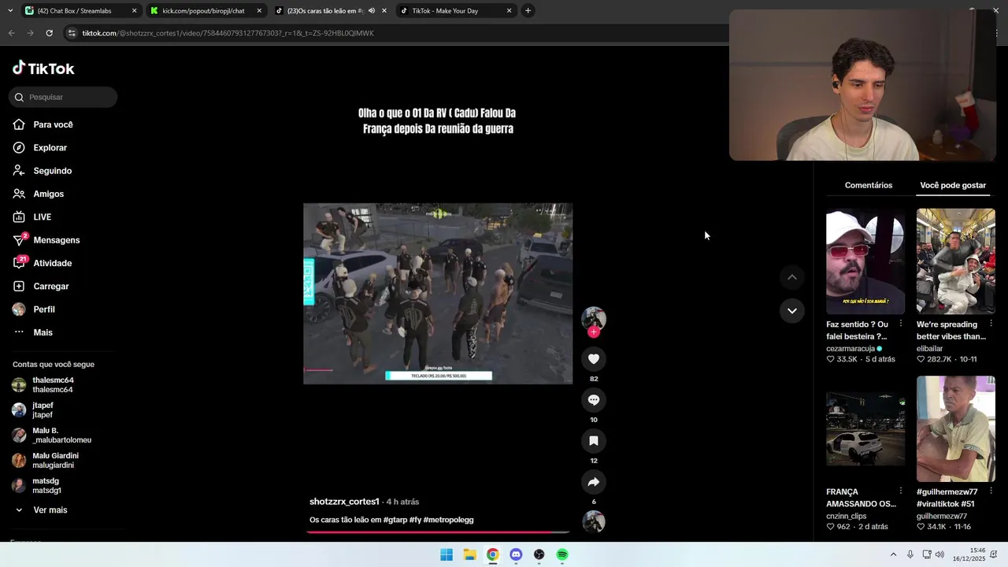1008x567 pixels.
Task: Open a new browser tab
Action: (x=528, y=11)
